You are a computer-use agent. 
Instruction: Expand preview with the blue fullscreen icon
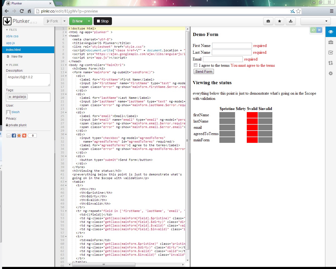pyautogui.click(x=319, y=30)
